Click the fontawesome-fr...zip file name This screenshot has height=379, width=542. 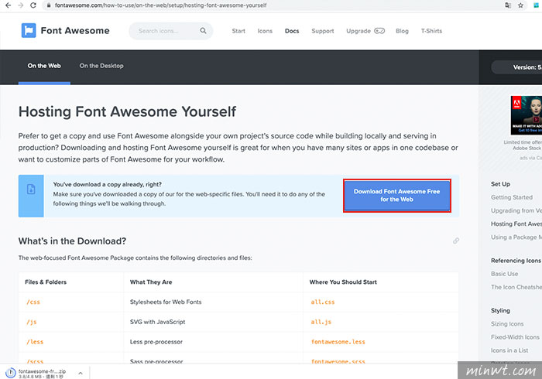click(x=42, y=371)
